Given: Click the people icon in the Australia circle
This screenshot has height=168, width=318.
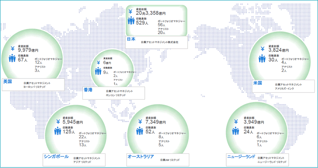Looking at the screenshot, I should tap(140, 131).
